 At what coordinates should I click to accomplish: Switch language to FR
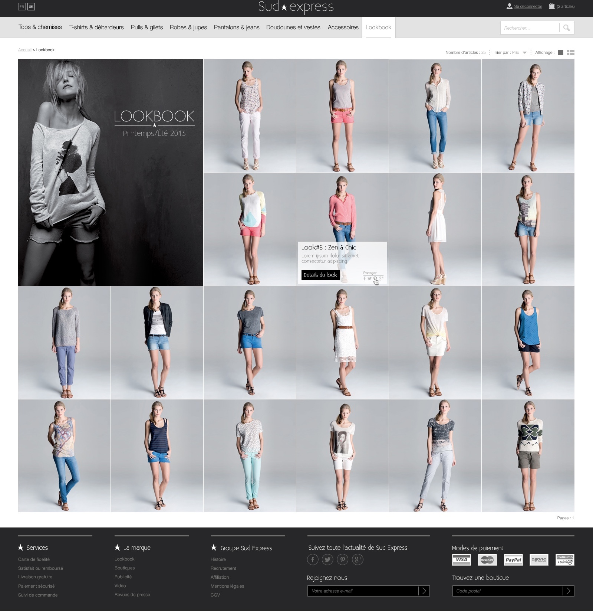click(22, 7)
